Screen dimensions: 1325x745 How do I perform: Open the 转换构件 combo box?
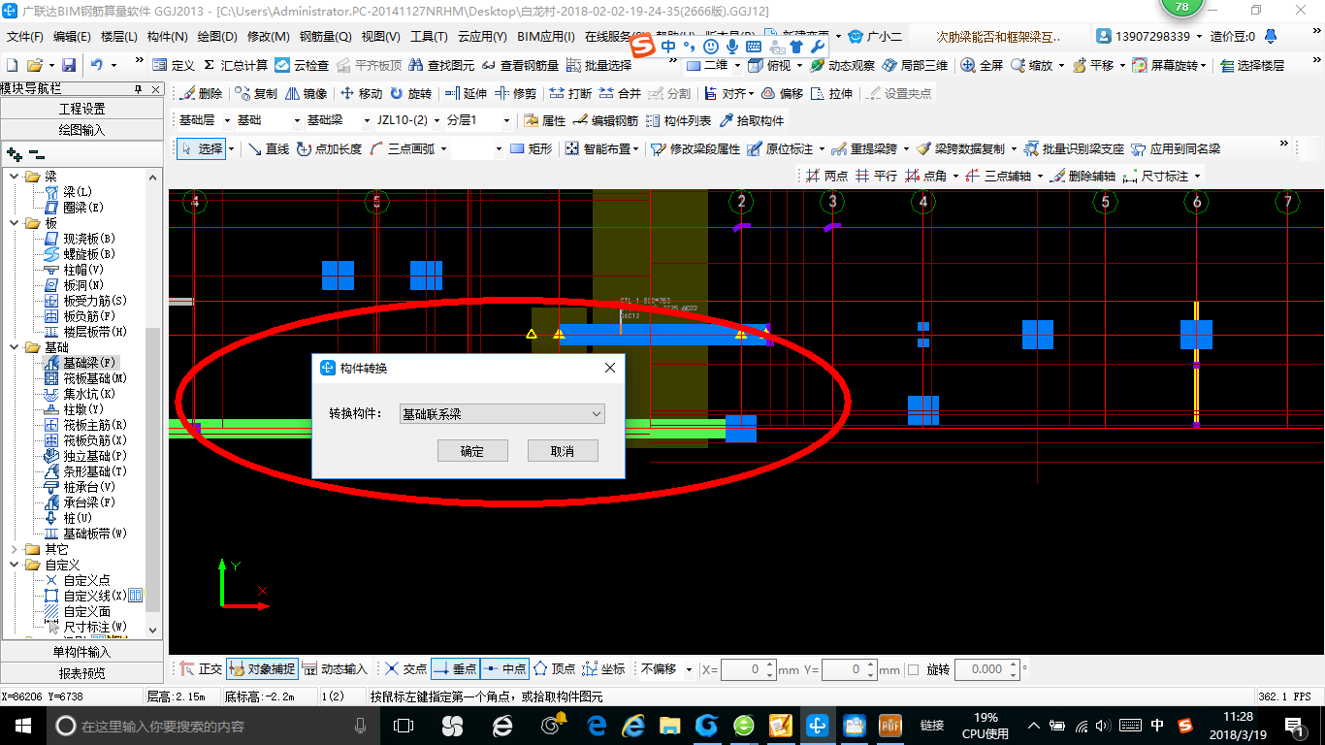502,414
